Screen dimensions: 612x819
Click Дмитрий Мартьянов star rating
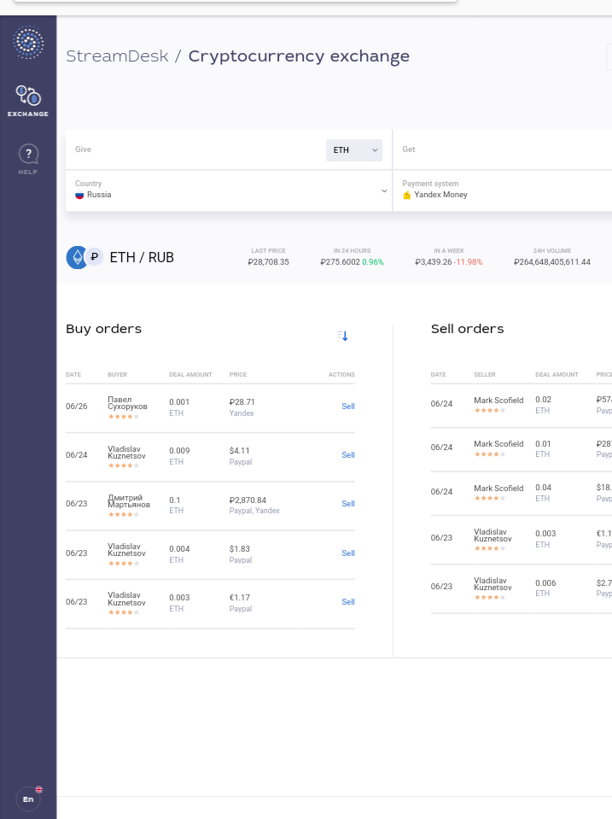pyautogui.click(x=124, y=514)
